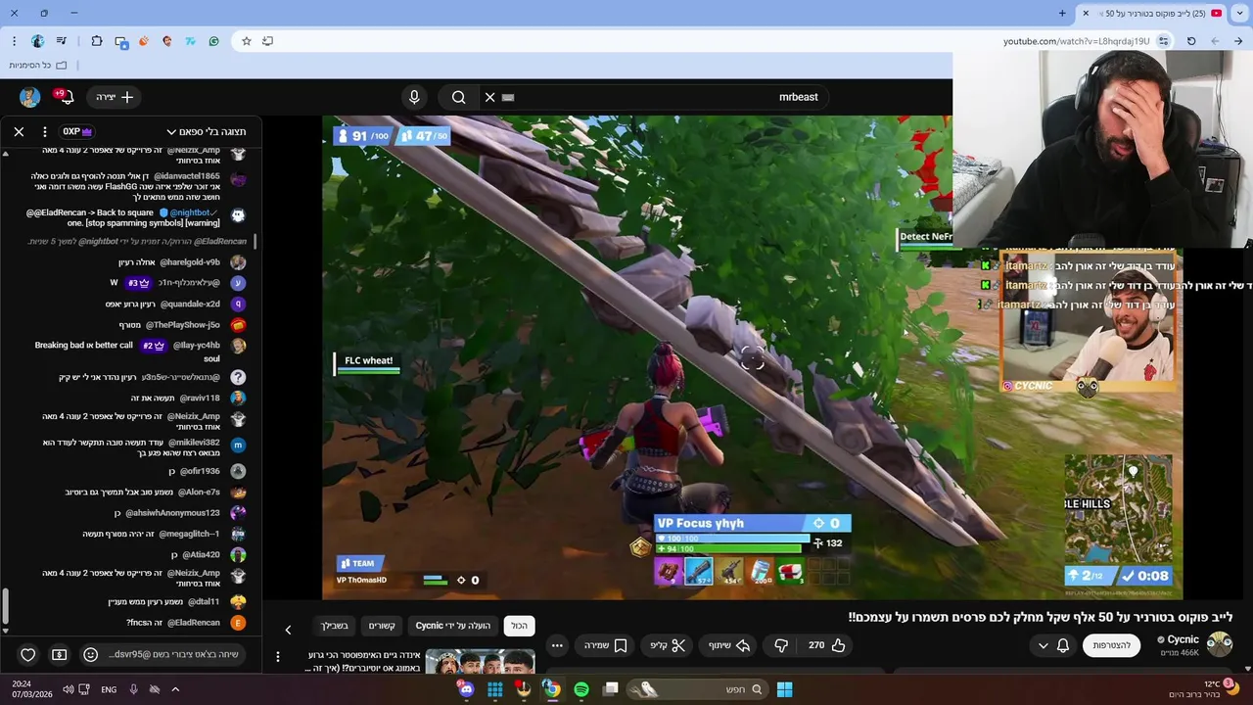Send a heart reaction in chat
The height and width of the screenshot is (705, 1253).
tap(27, 654)
